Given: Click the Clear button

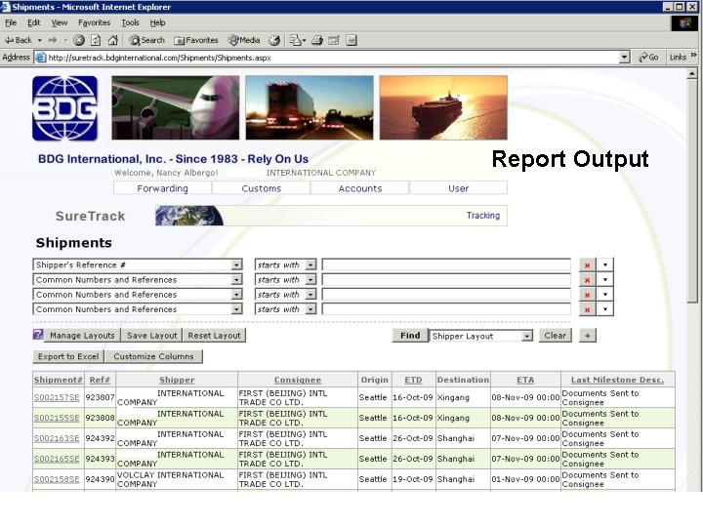Looking at the screenshot, I should (x=555, y=335).
